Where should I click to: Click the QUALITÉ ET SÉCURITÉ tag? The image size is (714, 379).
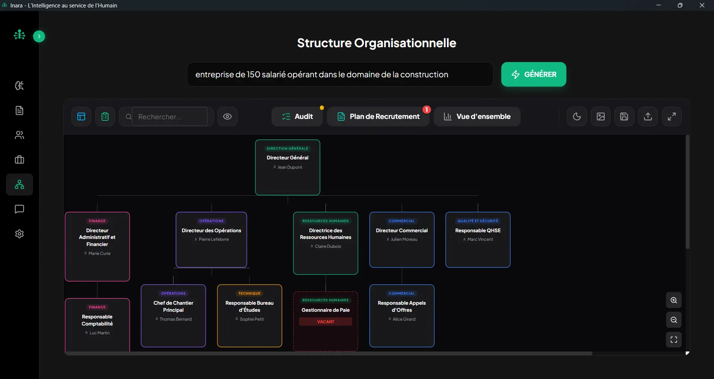pyautogui.click(x=478, y=221)
